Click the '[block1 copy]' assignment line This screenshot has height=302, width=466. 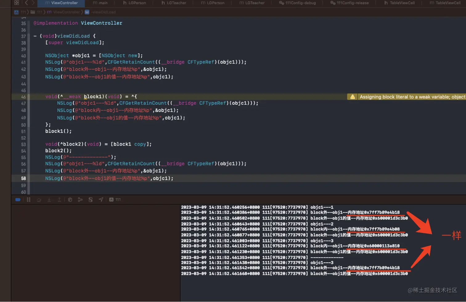98,144
